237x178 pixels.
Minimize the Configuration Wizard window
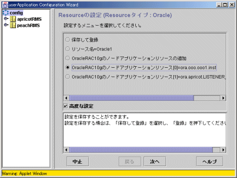pos(219,5)
